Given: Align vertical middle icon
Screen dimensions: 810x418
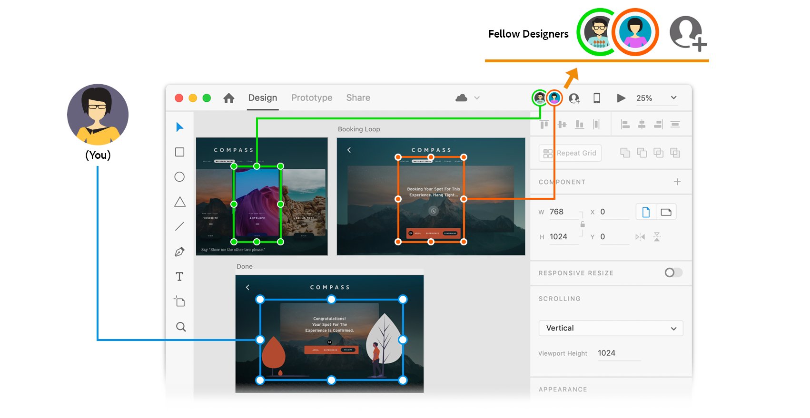Looking at the screenshot, I should tap(562, 125).
